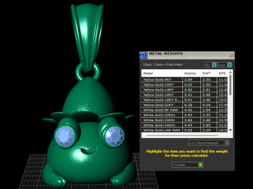This screenshot has height=189, width=253.
Task: Select the Yellow Gold:14KY row
Action: pos(184,90)
